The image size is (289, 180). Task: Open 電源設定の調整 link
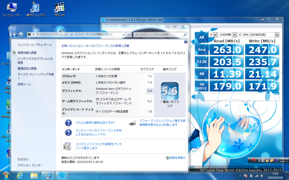[x=27, y=69]
